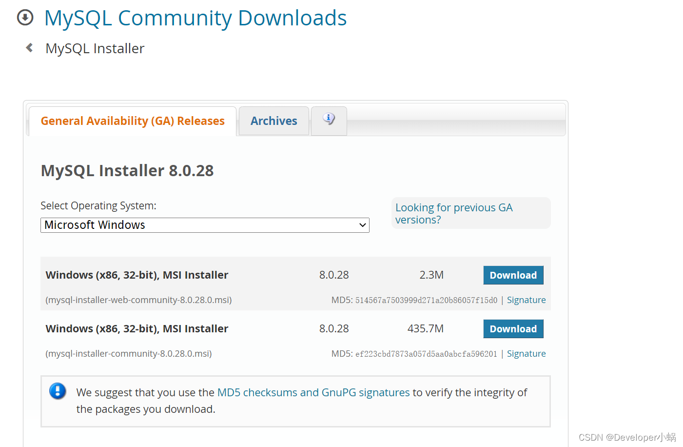Open MD5 checksums and GnuPG signatures link
Screen dimensions: 683x447
click(x=313, y=392)
